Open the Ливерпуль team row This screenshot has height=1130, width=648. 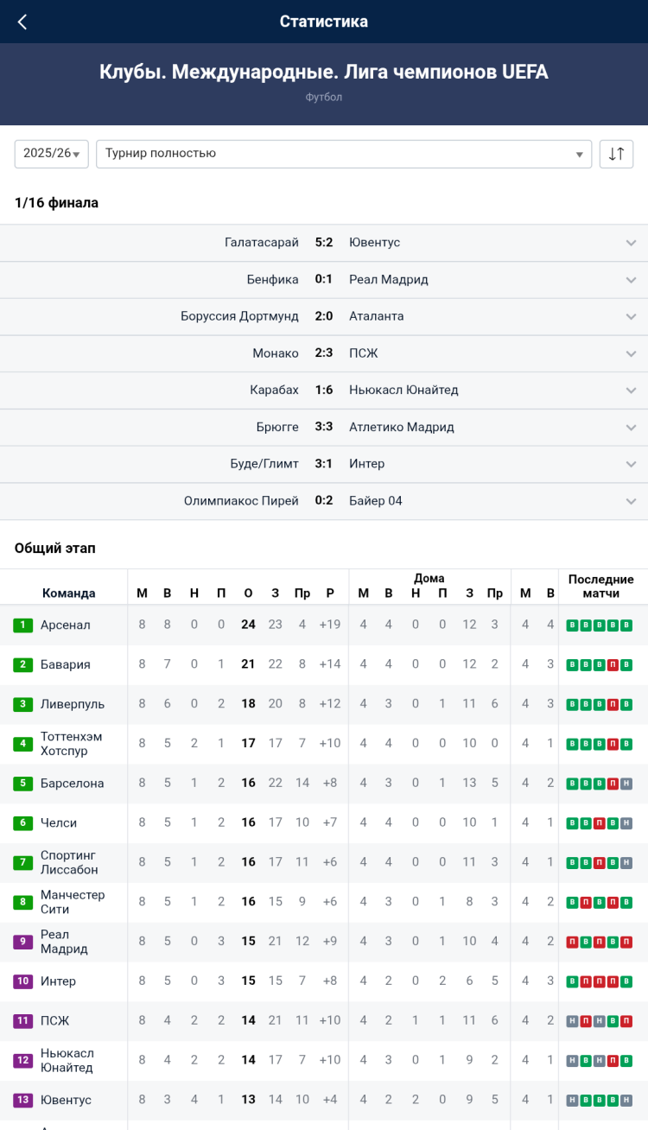point(73,704)
